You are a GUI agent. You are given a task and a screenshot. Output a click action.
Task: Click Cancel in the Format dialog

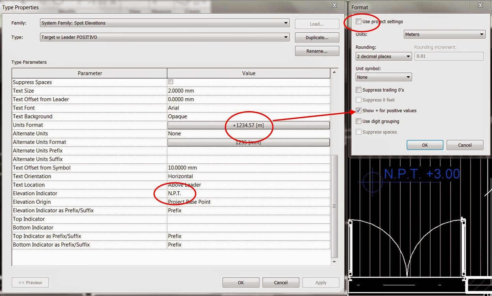465,145
